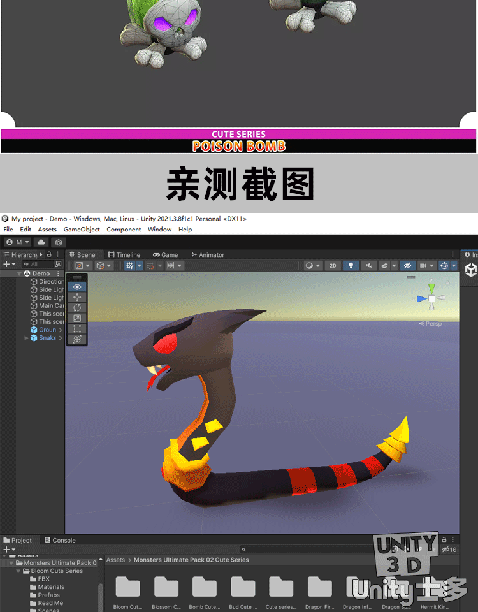
Task: Click Assets in the breadcrumb path
Action: pos(115,560)
